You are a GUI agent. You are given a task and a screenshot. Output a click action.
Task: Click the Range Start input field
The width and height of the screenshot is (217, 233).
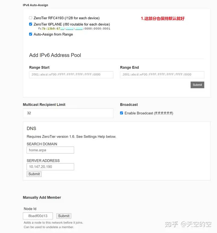[71, 74]
